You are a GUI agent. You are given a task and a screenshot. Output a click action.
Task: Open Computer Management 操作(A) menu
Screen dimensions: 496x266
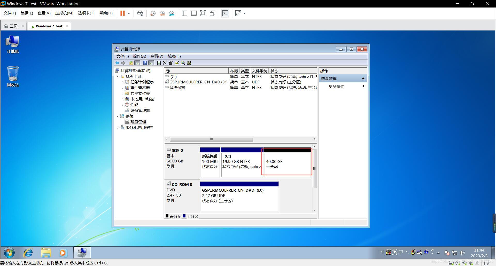pos(139,56)
